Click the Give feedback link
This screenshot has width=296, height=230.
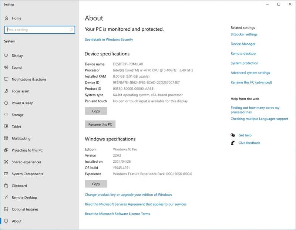coord(249,143)
